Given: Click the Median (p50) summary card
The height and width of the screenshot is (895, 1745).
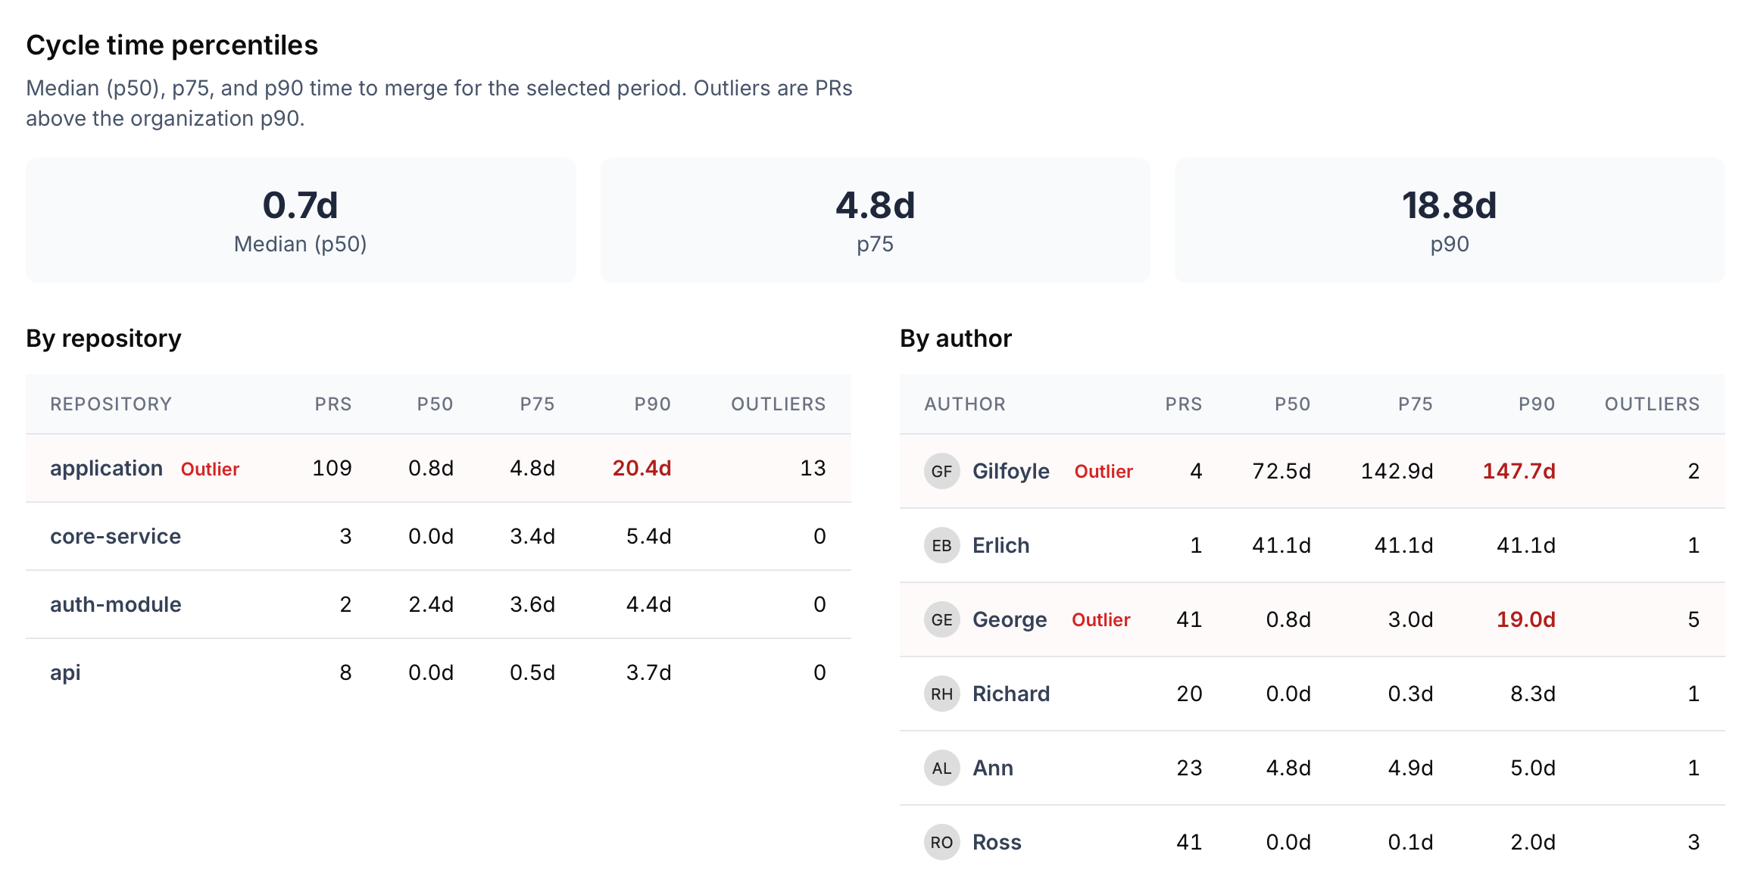Looking at the screenshot, I should (x=301, y=220).
